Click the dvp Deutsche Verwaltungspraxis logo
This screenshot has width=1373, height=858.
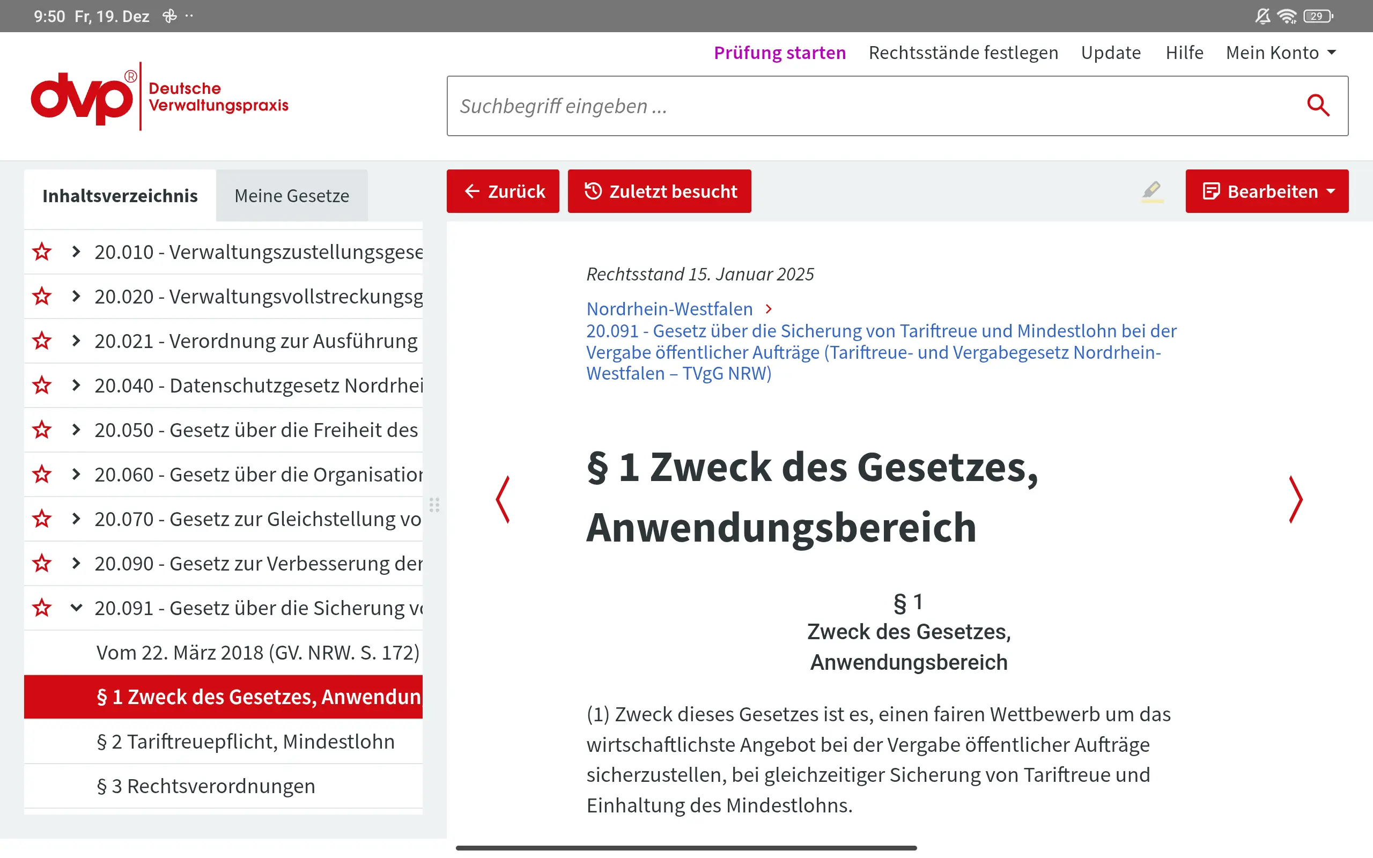coord(159,98)
